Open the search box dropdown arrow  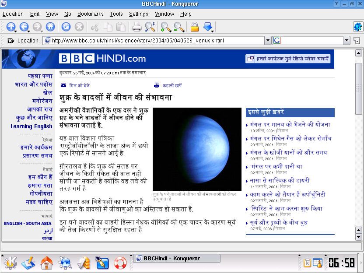346,41
